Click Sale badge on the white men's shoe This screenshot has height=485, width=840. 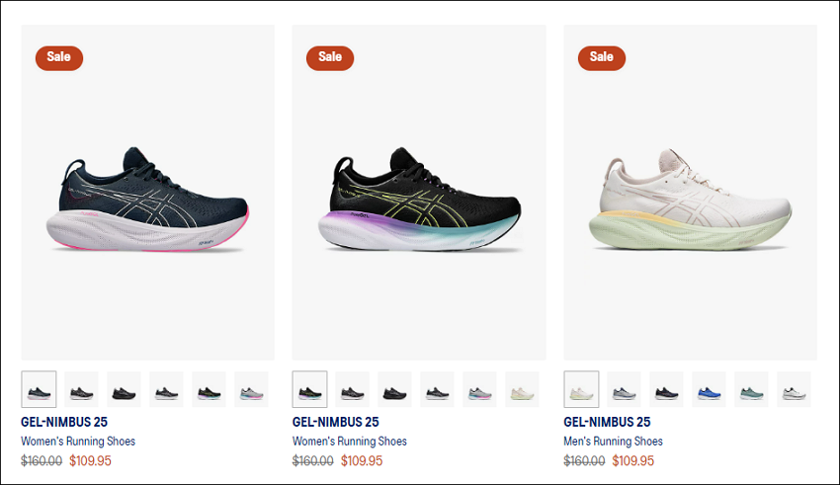tap(602, 57)
